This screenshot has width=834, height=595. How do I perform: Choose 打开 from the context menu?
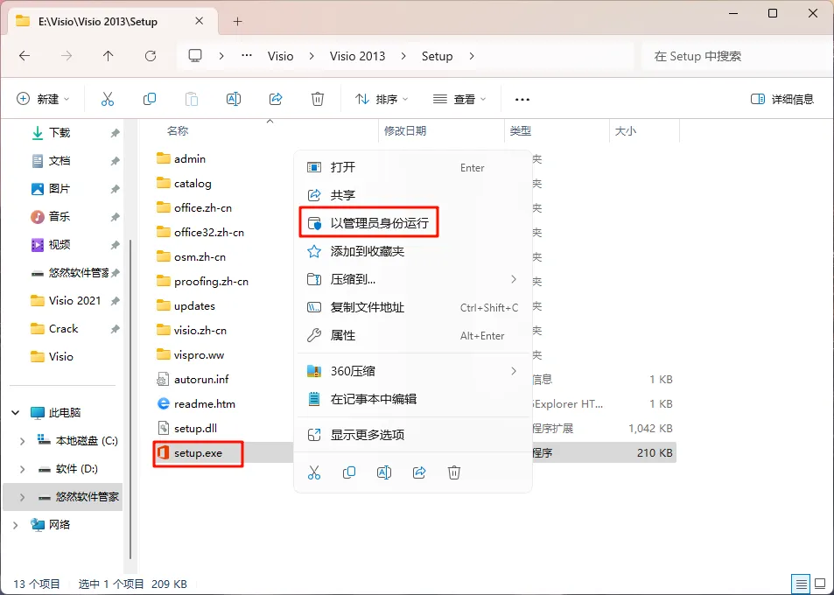413,167
